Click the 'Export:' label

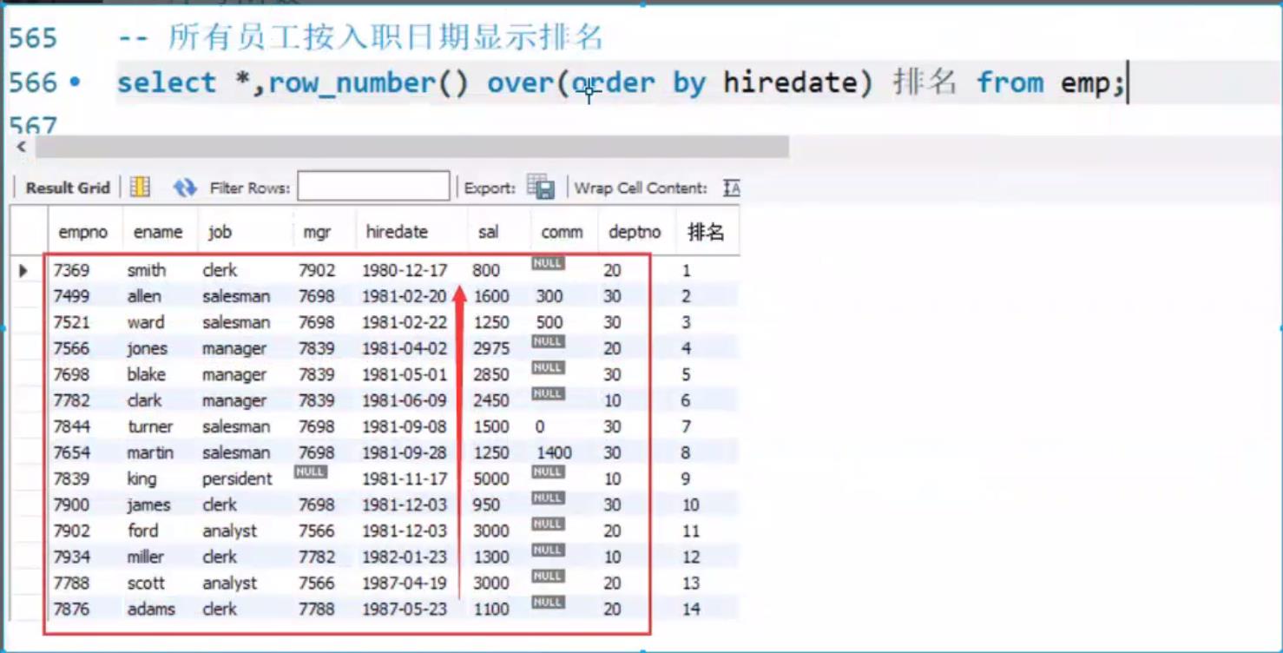click(490, 188)
